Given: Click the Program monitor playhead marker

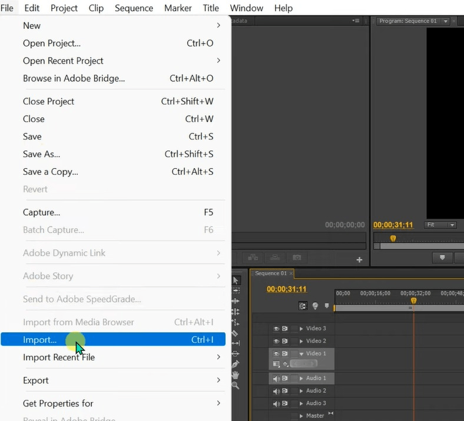Looking at the screenshot, I should click(x=393, y=238).
